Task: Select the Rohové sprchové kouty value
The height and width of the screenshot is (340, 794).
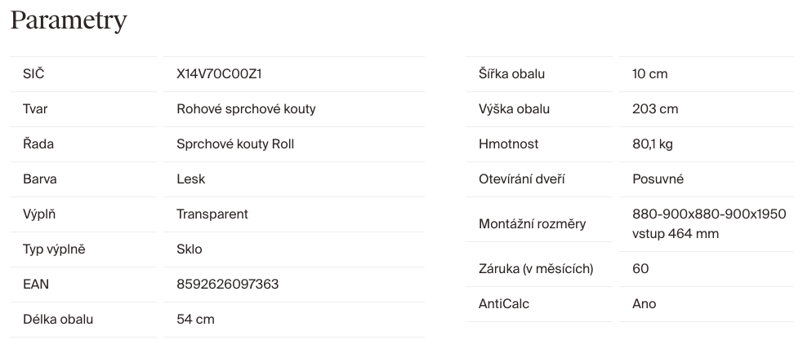Action: point(246,109)
